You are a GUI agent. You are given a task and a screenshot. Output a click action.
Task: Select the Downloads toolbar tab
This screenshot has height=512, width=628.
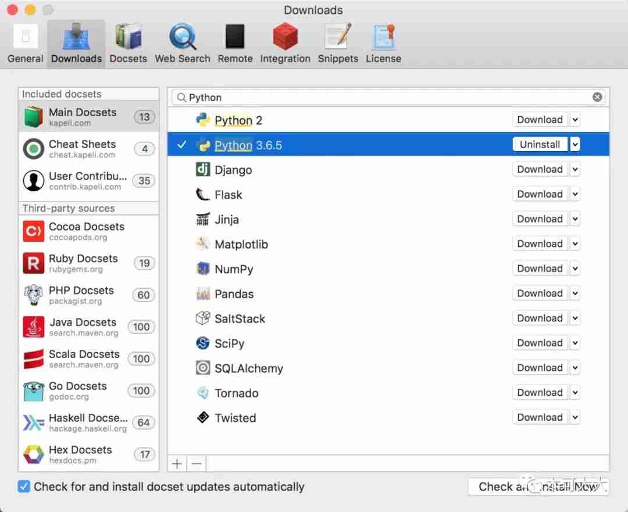[x=77, y=44]
